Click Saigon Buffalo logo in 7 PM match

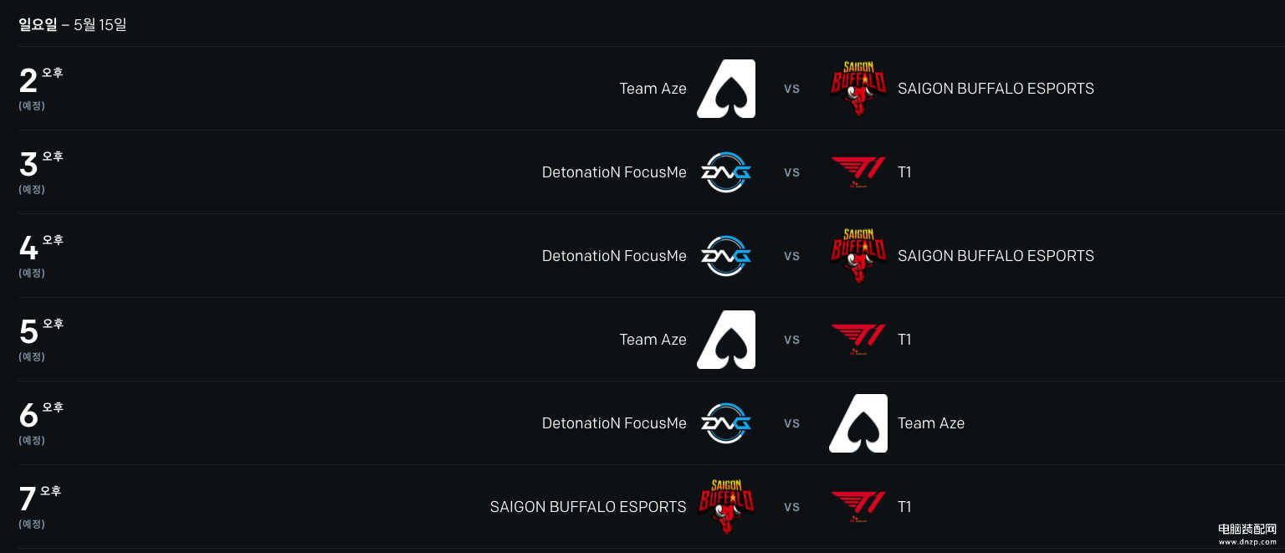726,507
